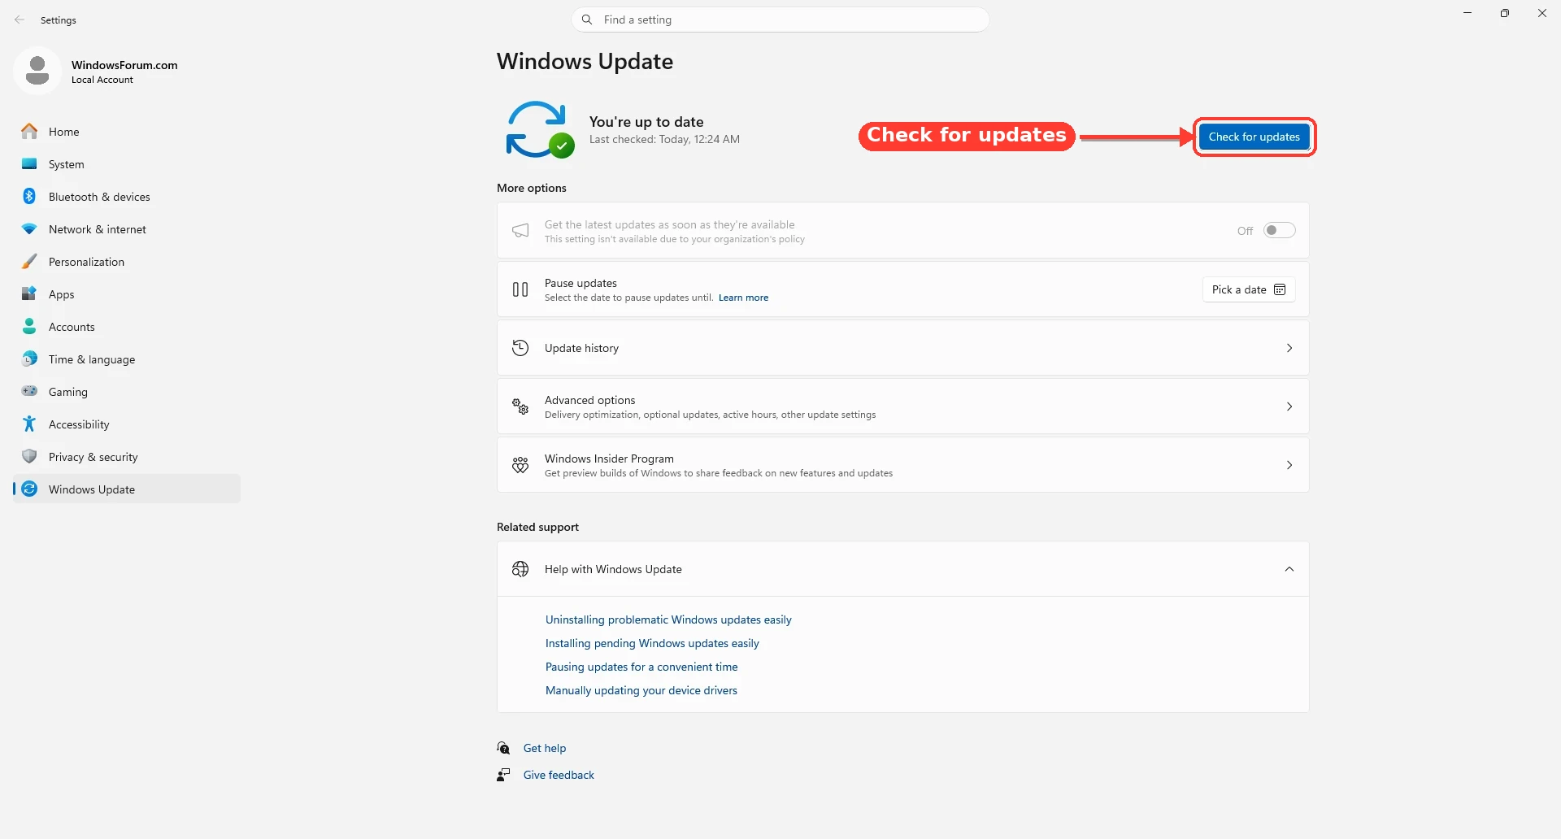Viewport: 1561px width, 839px height.
Task: Click the Help with Windows Update globe icon
Action: 520,569
